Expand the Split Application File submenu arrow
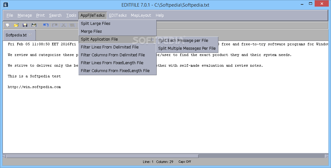The image size is (331, 168). (x=152, y=39)
